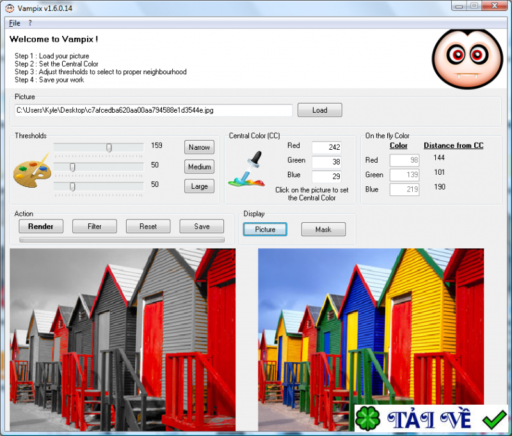Viewport: 512px width, 436px height.
Task: Click the threshold value 159
Action: pos(157,145)
